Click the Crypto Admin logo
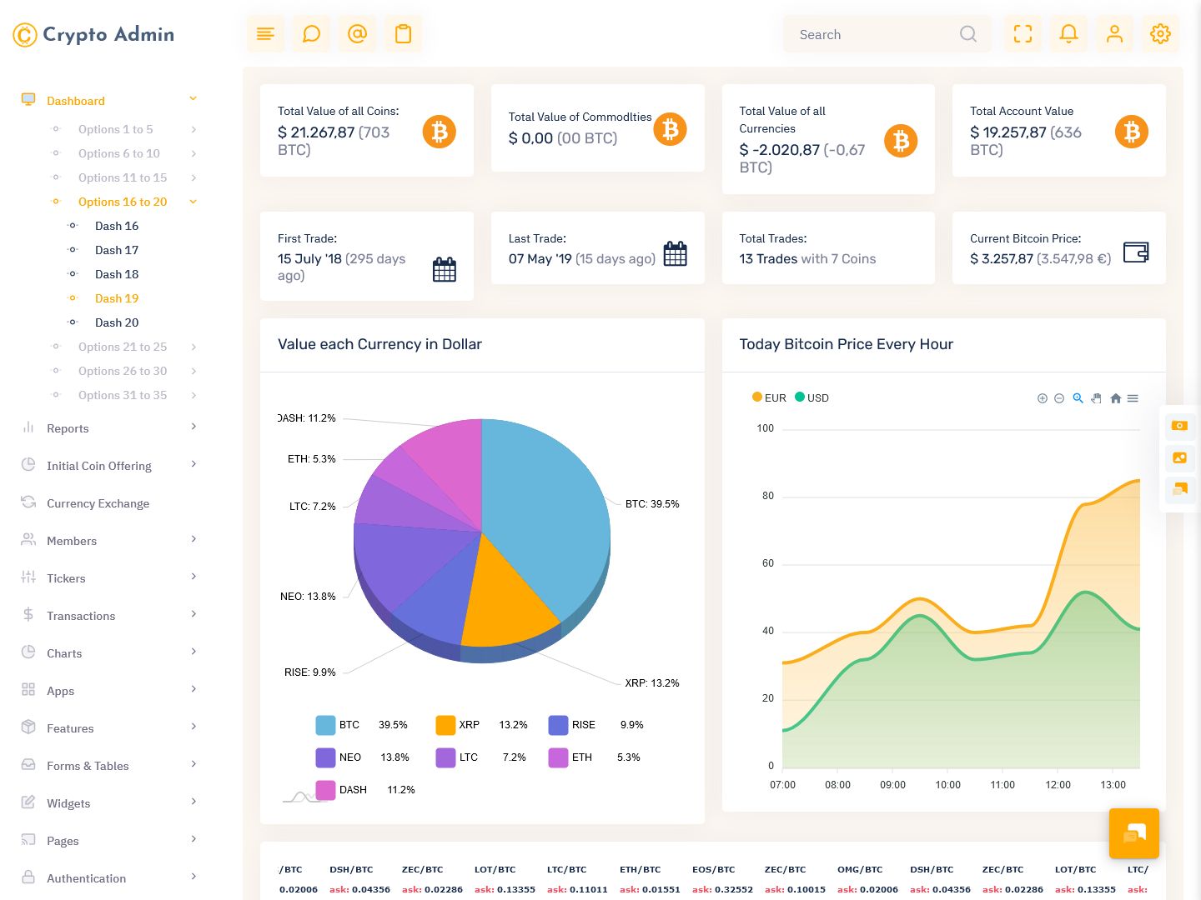Screen dimensions: 1201x900 click(x=93, y=34)
